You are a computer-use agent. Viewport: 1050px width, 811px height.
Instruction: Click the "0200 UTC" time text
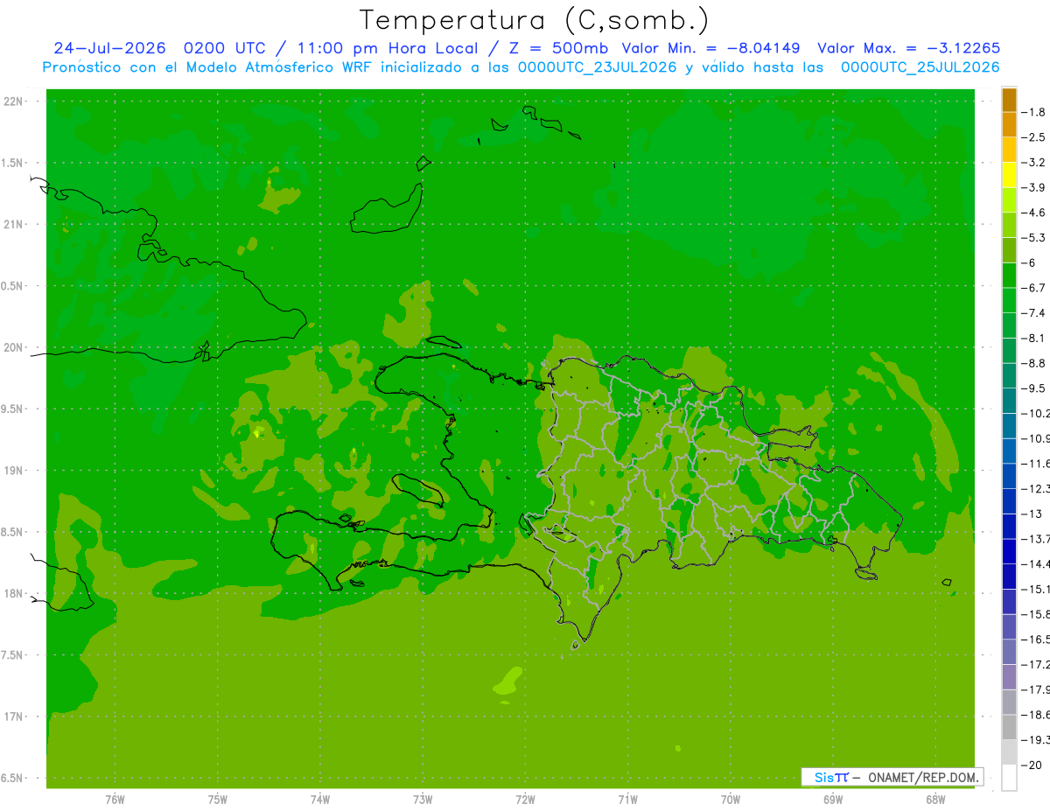(224, 48)
